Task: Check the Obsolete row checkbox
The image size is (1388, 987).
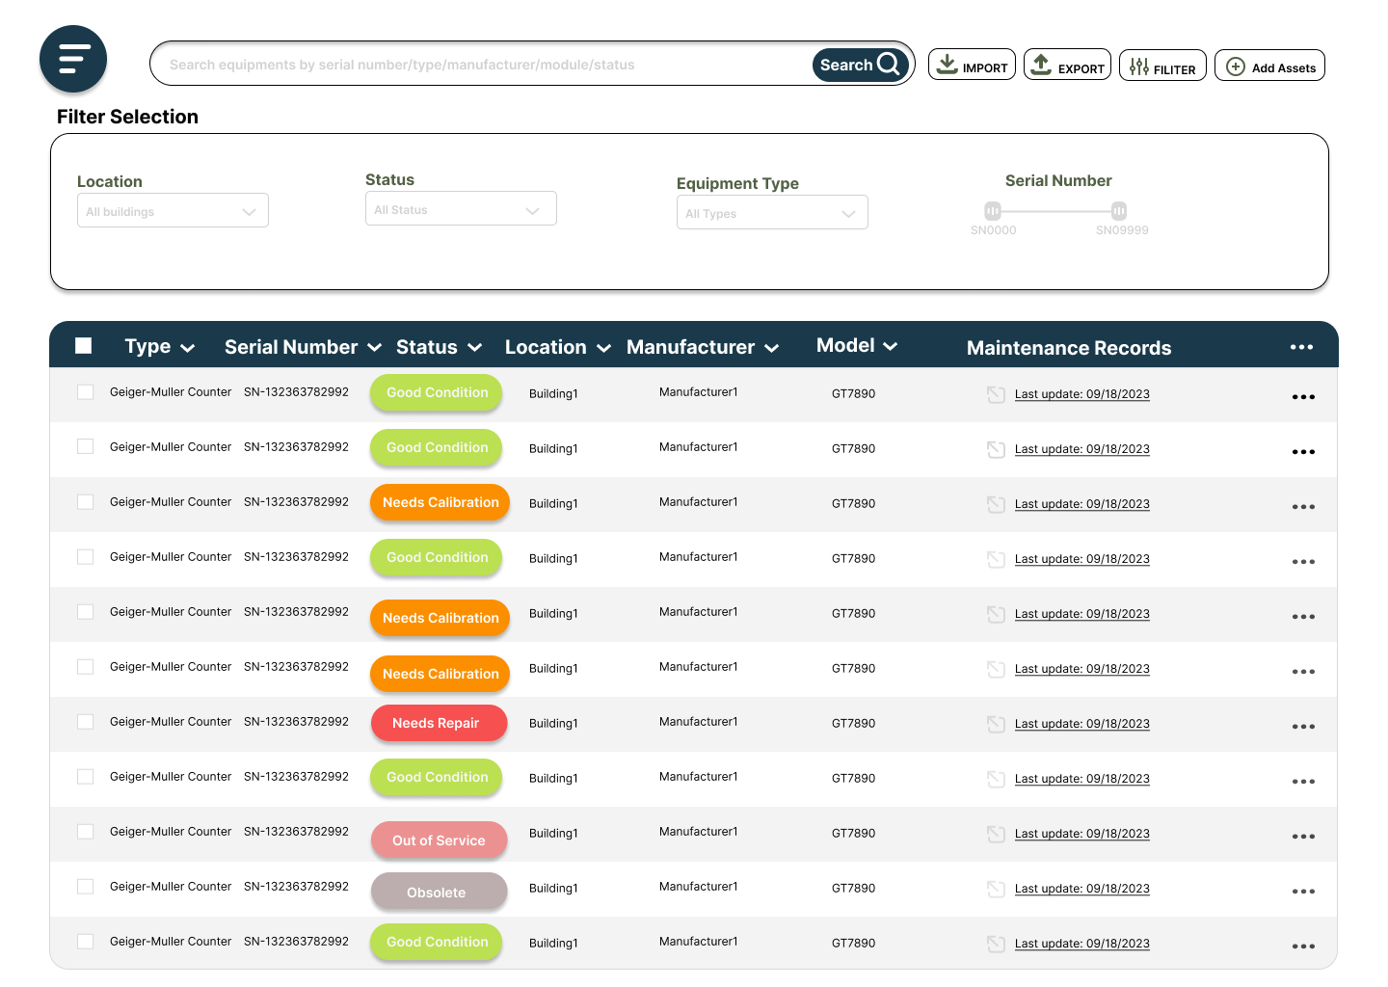Action: [86, 887]
